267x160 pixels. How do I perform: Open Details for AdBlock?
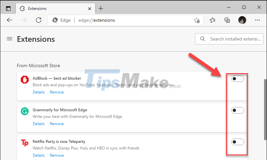point(39,92)
